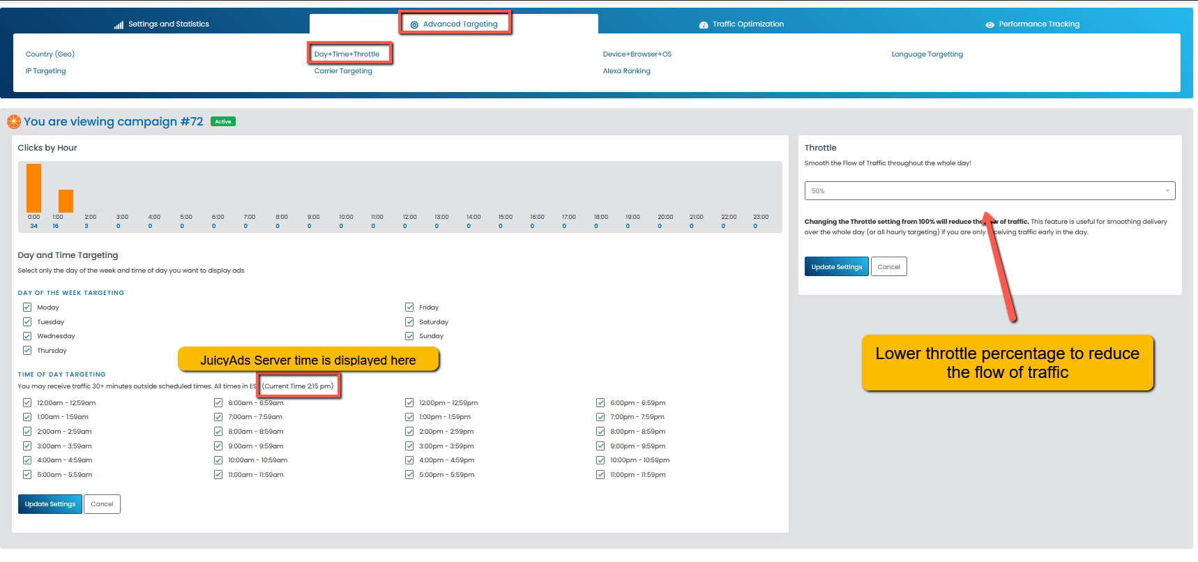The width and height of the screenshot is (1198, 562).
Task: Open the Traffic Optimization tab
Action: [x=741, y=24]
